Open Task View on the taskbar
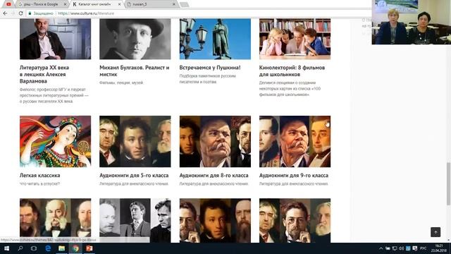The height and width of the screenshot is (254, 451). coord(34,248)
